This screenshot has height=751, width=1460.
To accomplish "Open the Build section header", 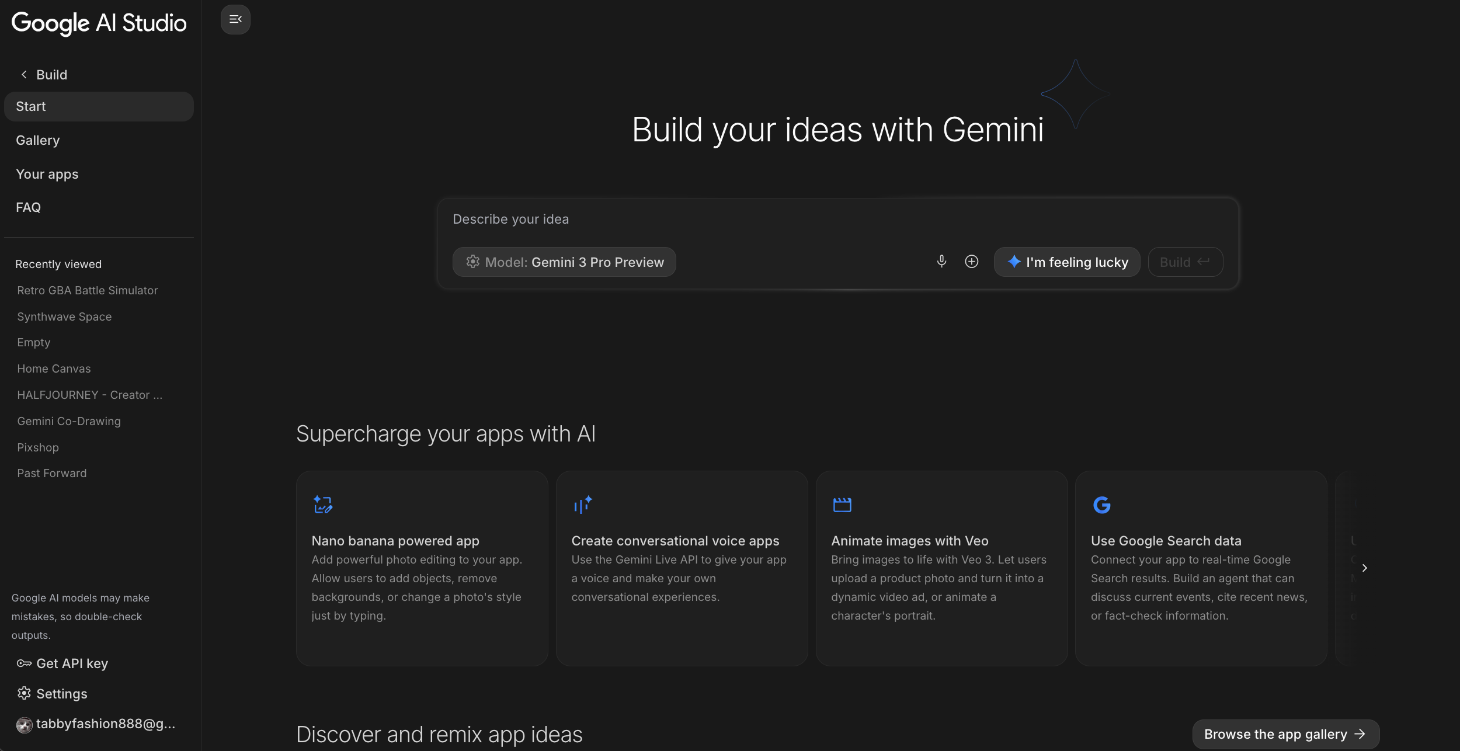I will (52, 75).
